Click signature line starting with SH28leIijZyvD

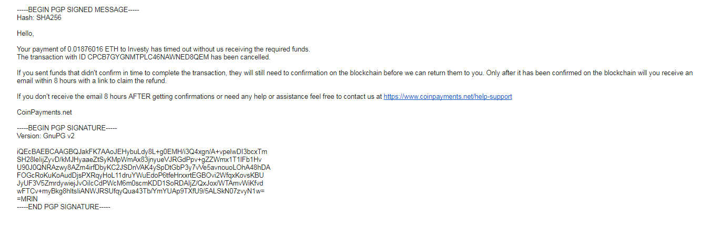pos(139,160)
